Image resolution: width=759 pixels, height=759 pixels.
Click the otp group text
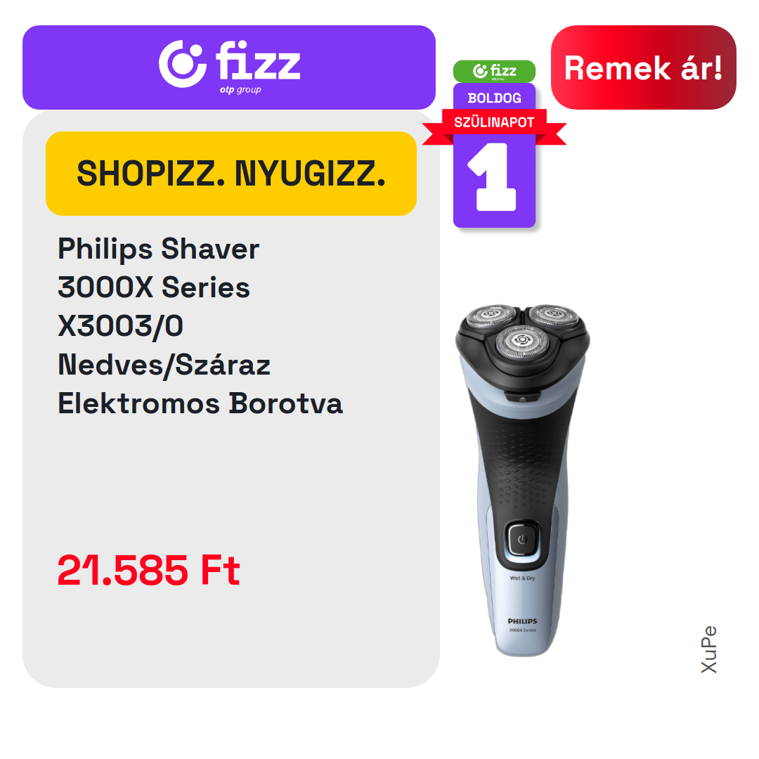(240, 89)
